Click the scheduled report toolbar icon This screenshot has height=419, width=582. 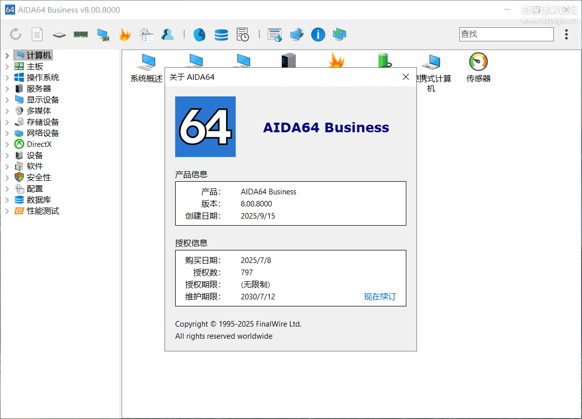[243, 34]
